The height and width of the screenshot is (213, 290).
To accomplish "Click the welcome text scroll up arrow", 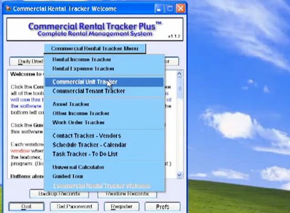I will click(x=179, y=74).
